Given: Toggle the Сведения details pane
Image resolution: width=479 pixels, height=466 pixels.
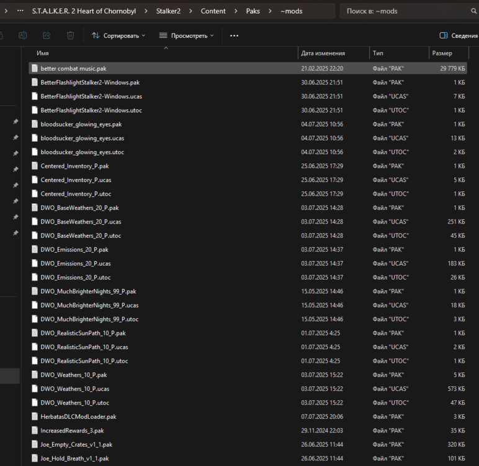Looking at the screenshot, I should [x=459, y=35].
